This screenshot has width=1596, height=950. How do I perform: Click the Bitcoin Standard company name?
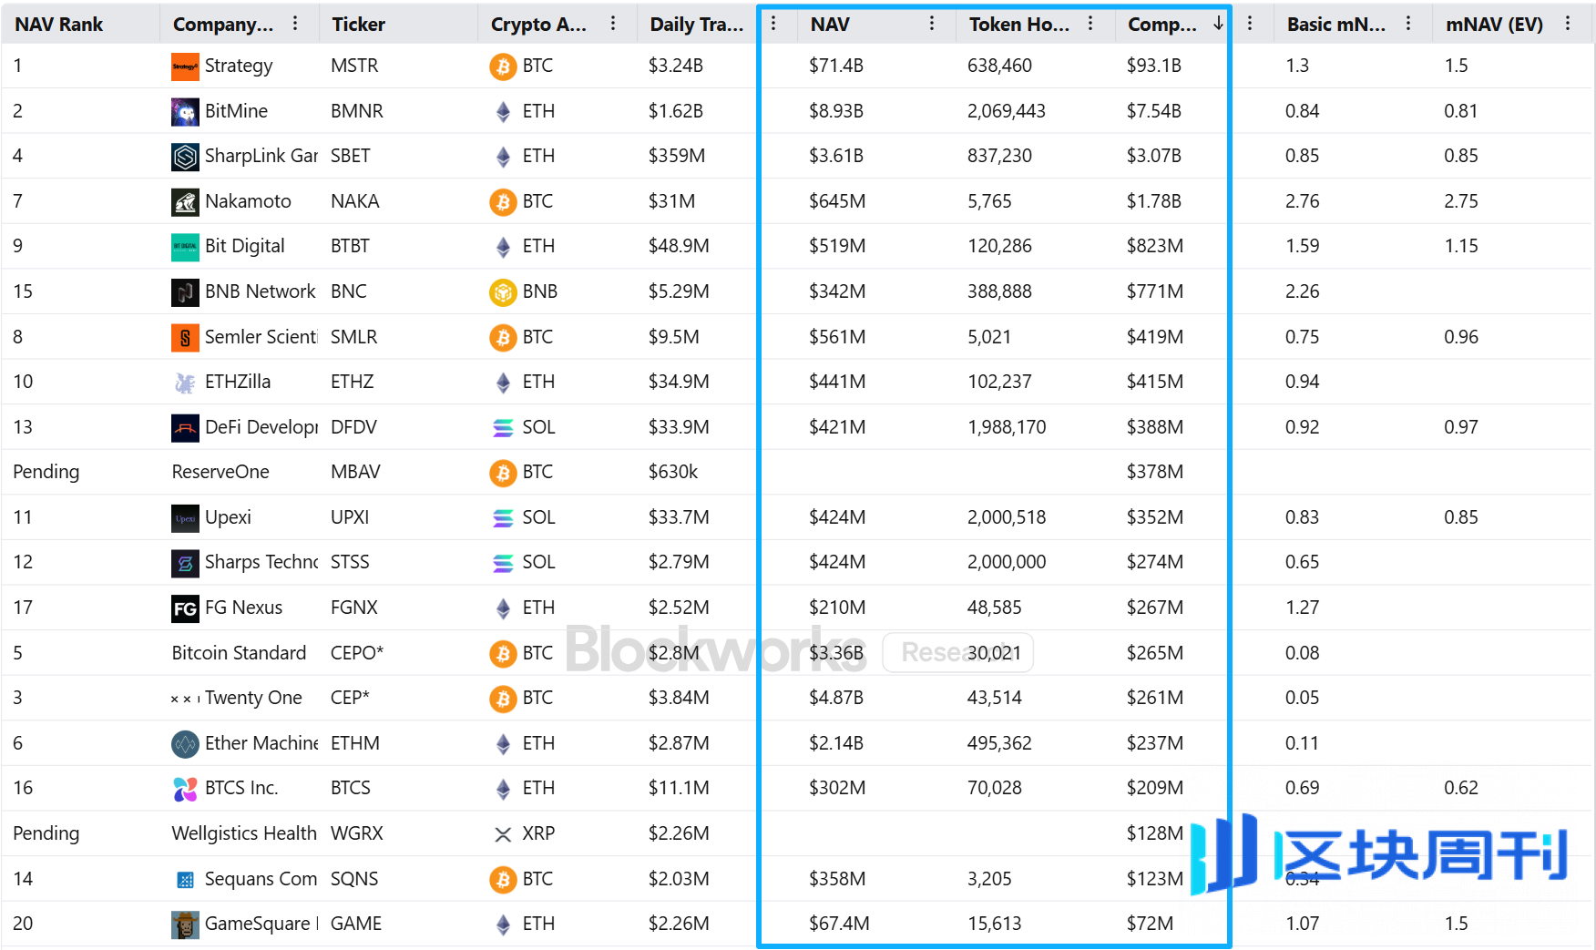[x=239, y=654]
